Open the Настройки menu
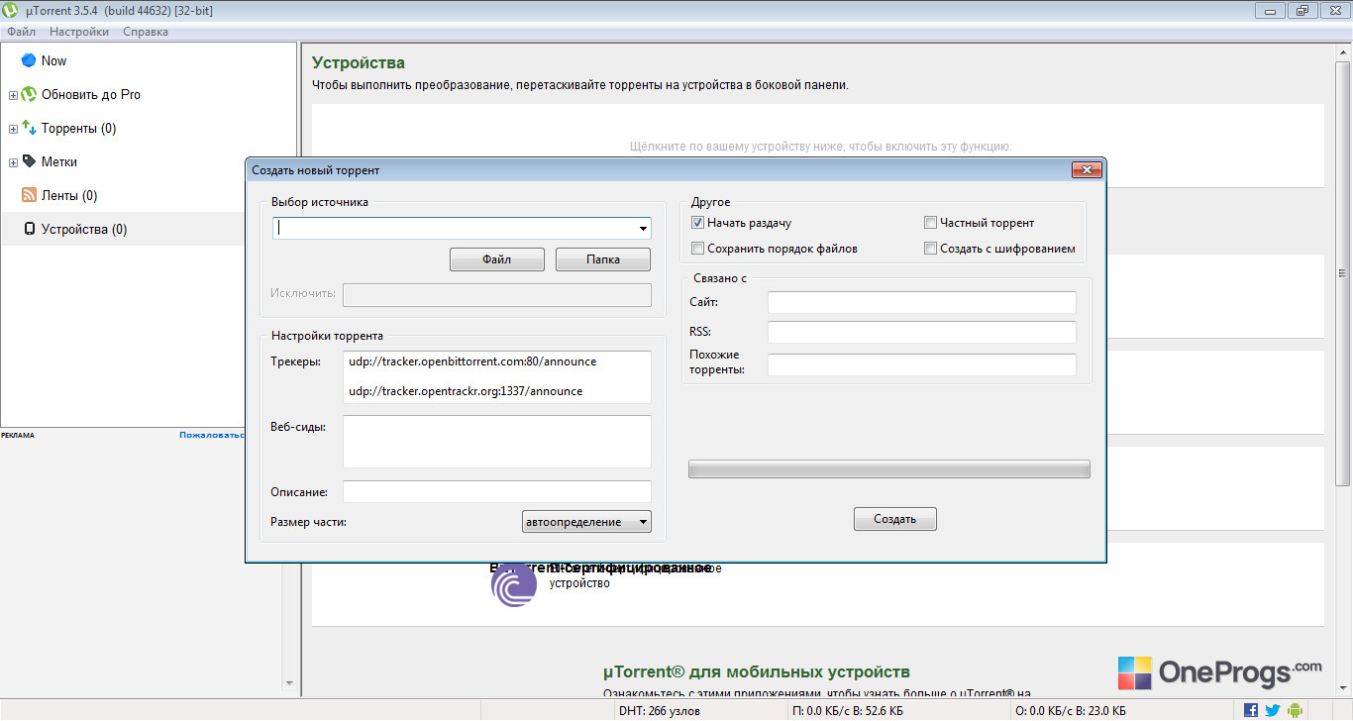This screenshot has width=1353, height=721. point(79,32)
